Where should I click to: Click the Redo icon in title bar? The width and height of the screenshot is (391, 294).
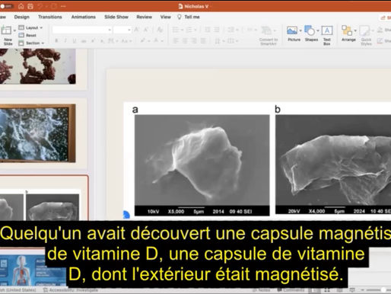pyautogui.click(x=53, y=6)
